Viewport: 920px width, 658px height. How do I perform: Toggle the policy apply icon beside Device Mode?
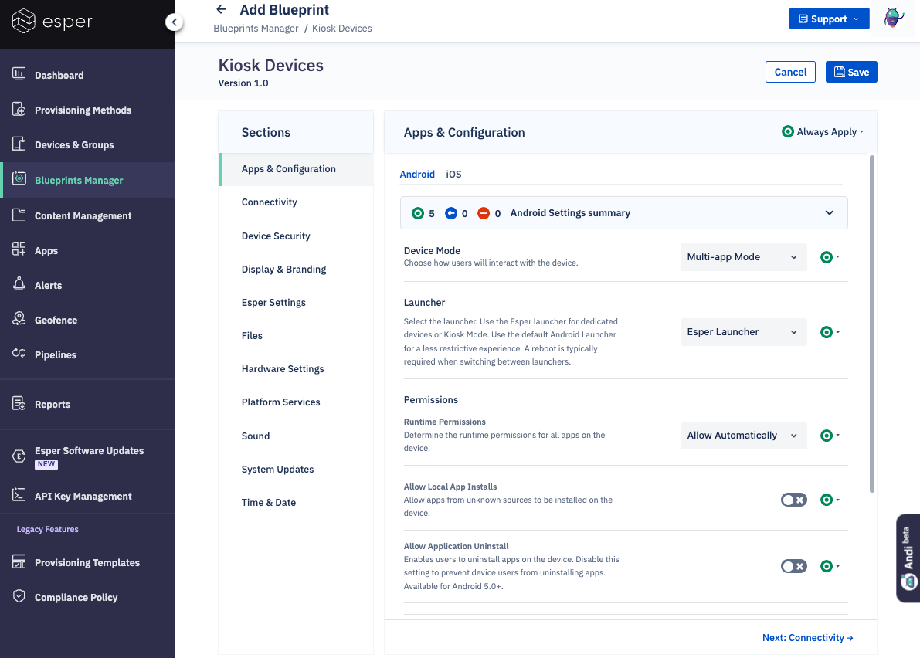[828, 256]
